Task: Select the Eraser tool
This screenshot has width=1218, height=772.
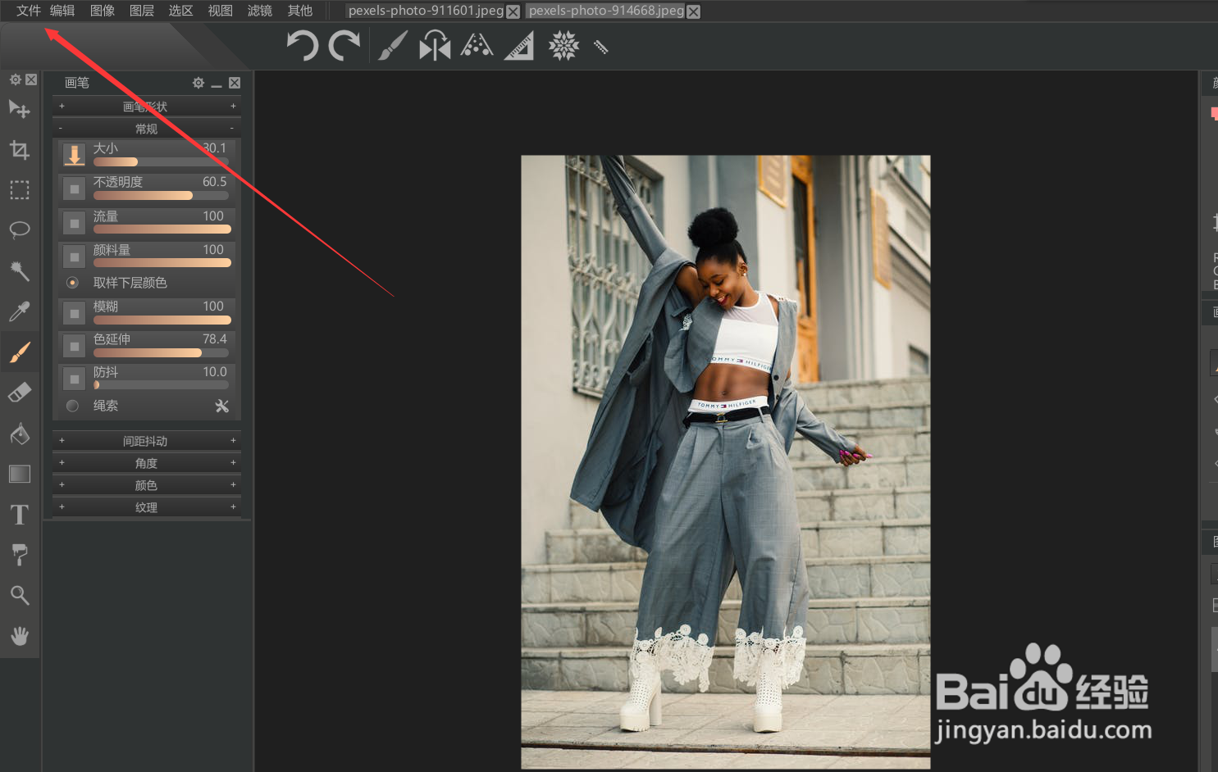Action: 20,393
